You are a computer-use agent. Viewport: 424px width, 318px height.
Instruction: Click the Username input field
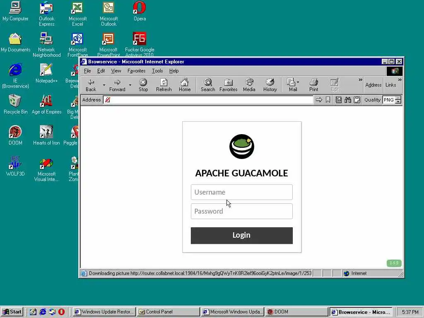[x=241, y=192]
